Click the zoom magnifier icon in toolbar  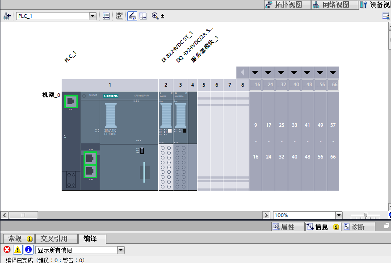[x=155, y=16]
